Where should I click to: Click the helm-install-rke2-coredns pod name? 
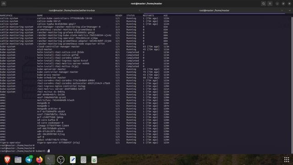pyautogui.click(x=58, y=58)
